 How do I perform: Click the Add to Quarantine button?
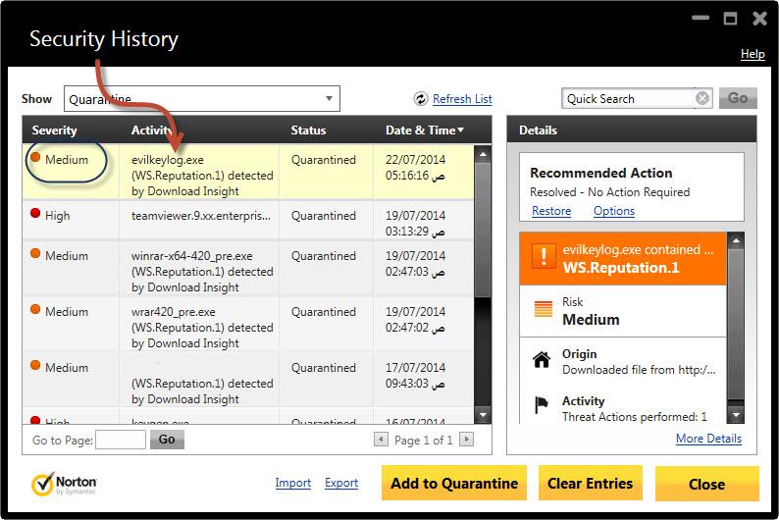[x=454, y=484]
